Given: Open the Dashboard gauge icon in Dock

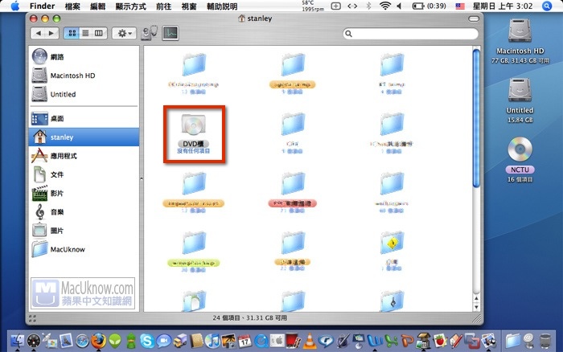Looking at the screenshot, I should click(34, 341).
